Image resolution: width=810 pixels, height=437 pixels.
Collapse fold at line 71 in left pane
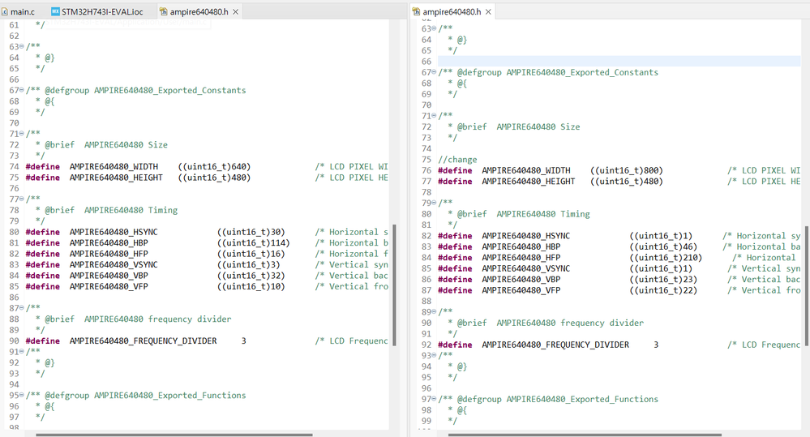point(22,134)
